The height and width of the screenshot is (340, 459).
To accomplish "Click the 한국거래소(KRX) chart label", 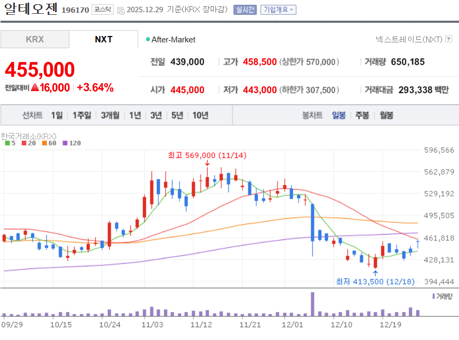I will click(29, 136).
